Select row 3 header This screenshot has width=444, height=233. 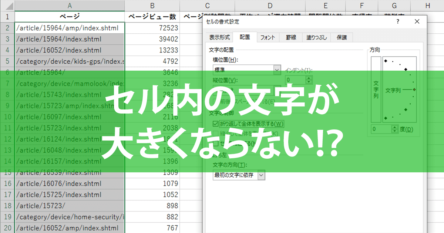[7, 39]
